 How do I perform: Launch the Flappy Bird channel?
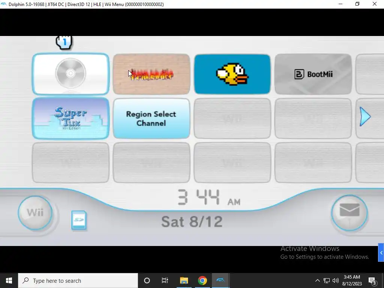coord(232,74)
